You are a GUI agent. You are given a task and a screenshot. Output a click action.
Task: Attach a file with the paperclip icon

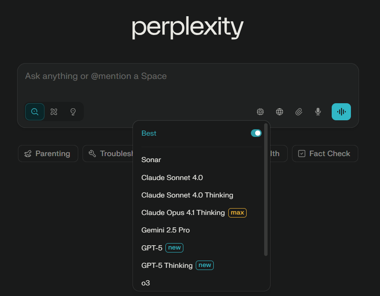coord(299,112)
